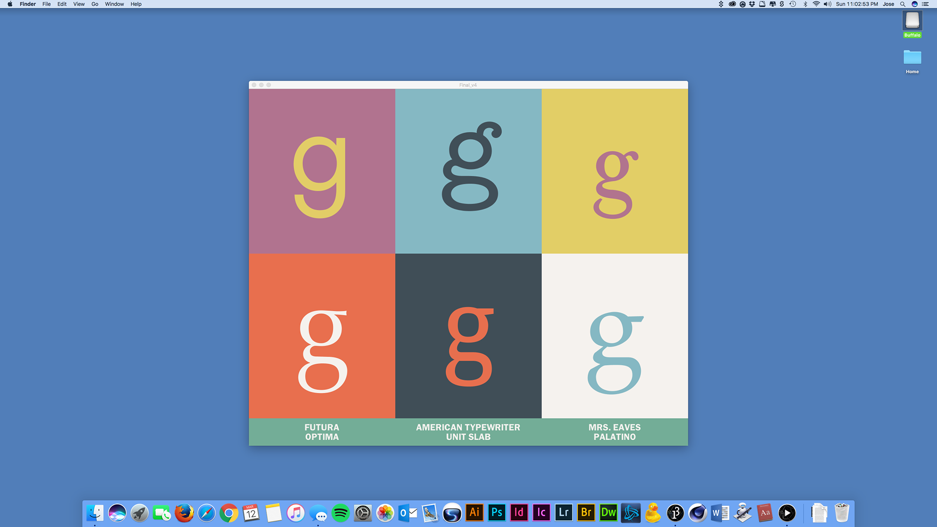Open the Apple menu
Viewport: 937px width, 527px height.
[x=10, y=4]
